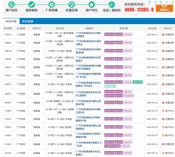Open complaint 广汽丰田凯美瑞半轴漏油 车门生锈

tap(89, 144)
